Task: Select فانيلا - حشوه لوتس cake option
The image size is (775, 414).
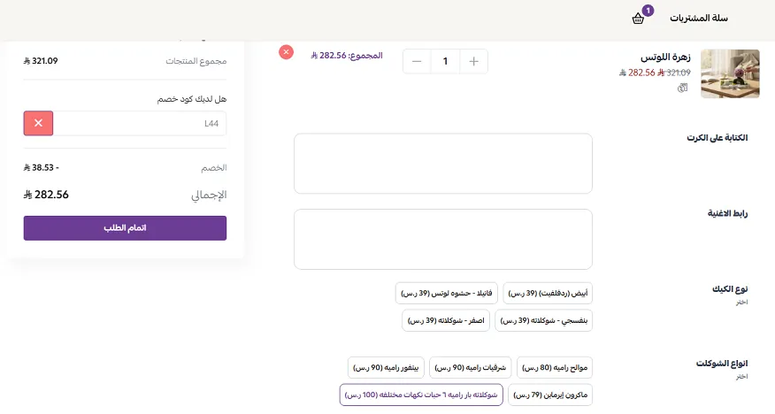Action: [446, 294]
